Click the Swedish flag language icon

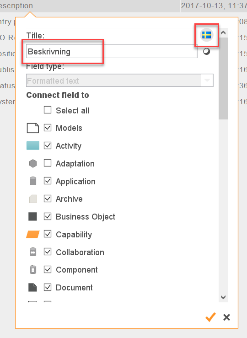(x=206, y=35)
